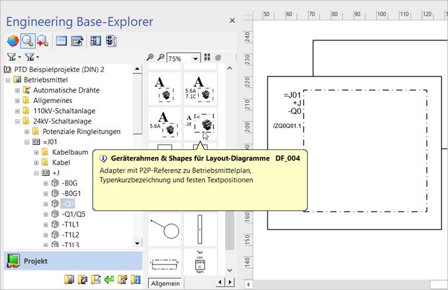This screenshot has height=290, width=448.
Task: Click tree scrollbar up arrow
Action: [x=137, y=69]
